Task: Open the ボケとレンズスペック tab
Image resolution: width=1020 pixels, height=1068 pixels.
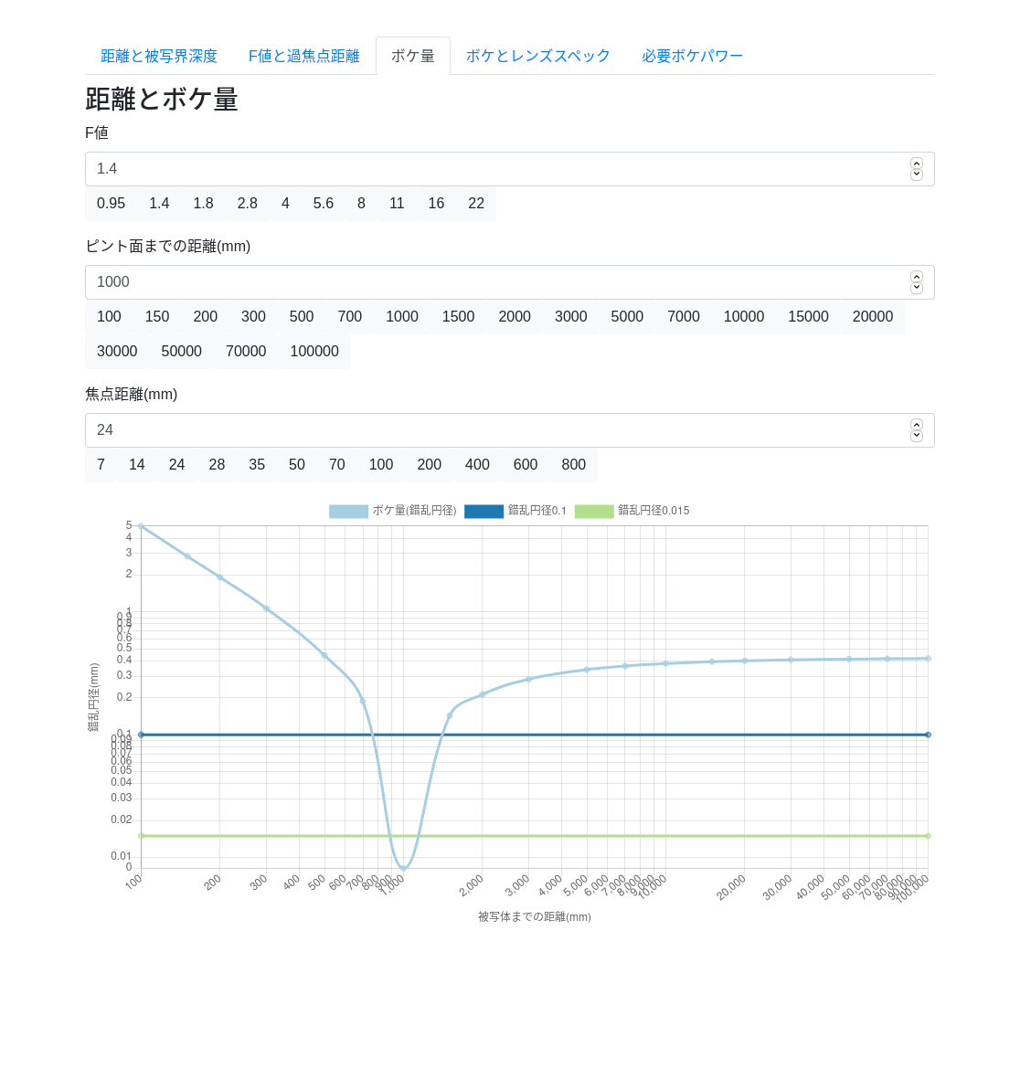Action: click(538, 56)
